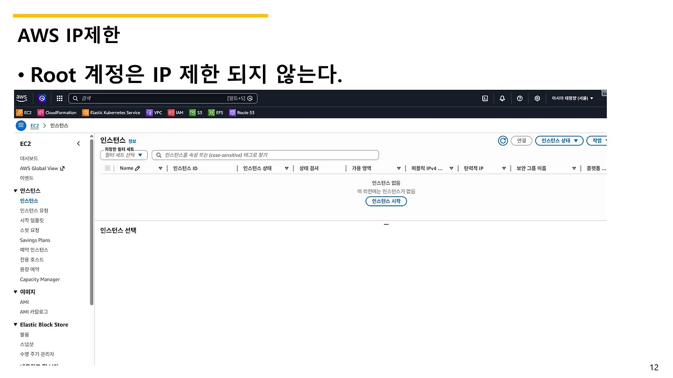The width and height of the screenshot is (673, 378).
Task: Open the CloudShell terminal icon
Action: [484, 98]
